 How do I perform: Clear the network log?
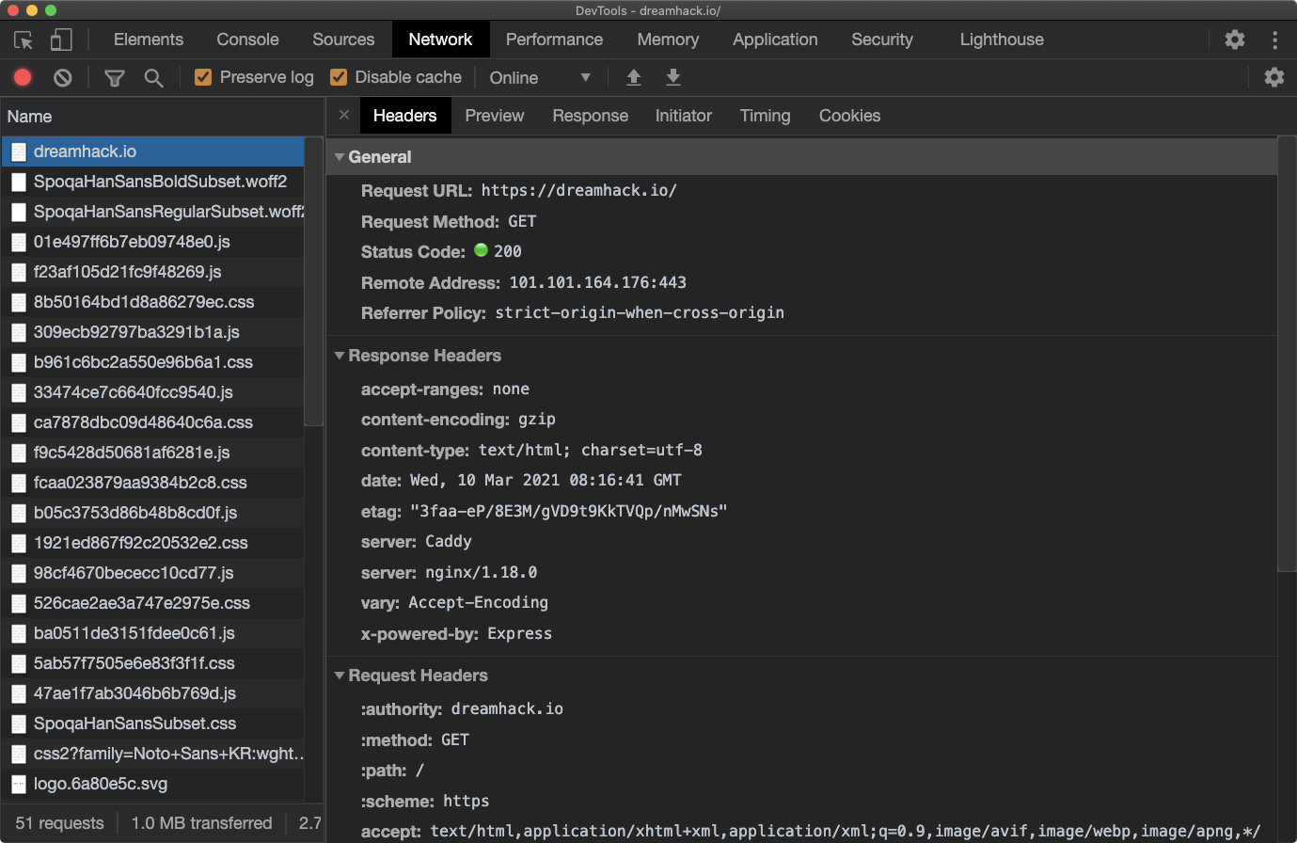point(62,78)
